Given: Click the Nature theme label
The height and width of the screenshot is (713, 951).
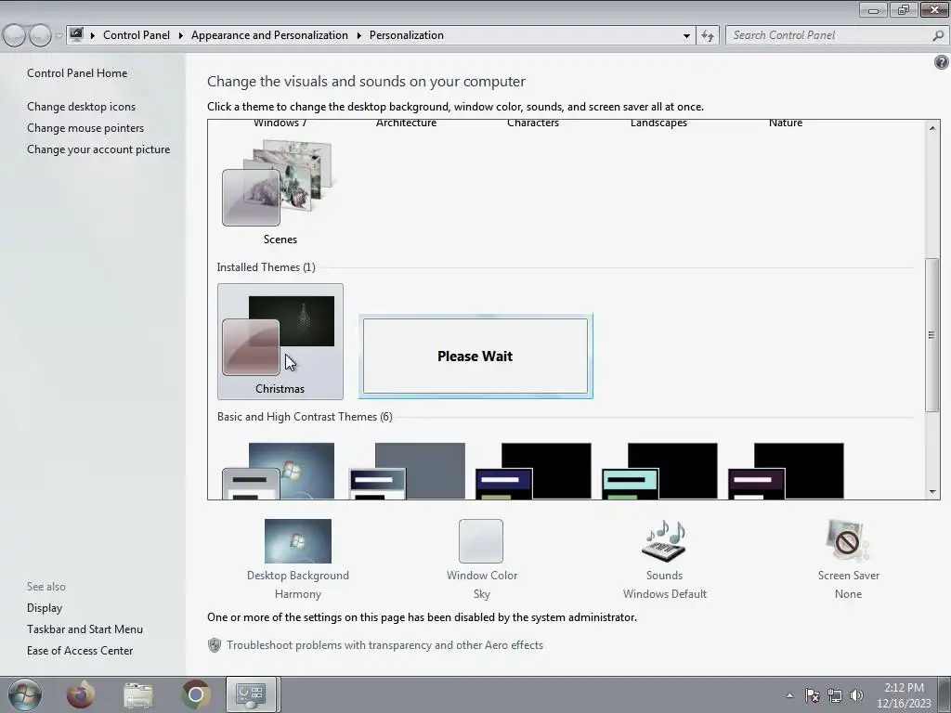Looking at the screenshot, I should click(x=786, y=123).
